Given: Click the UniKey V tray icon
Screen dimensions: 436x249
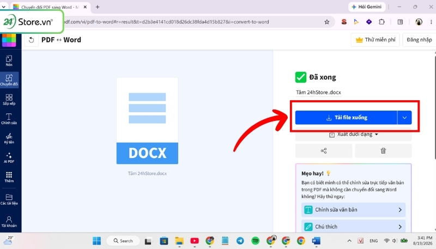Looking at the screenshot, I should pyautogui.click(x=361, y=241).
